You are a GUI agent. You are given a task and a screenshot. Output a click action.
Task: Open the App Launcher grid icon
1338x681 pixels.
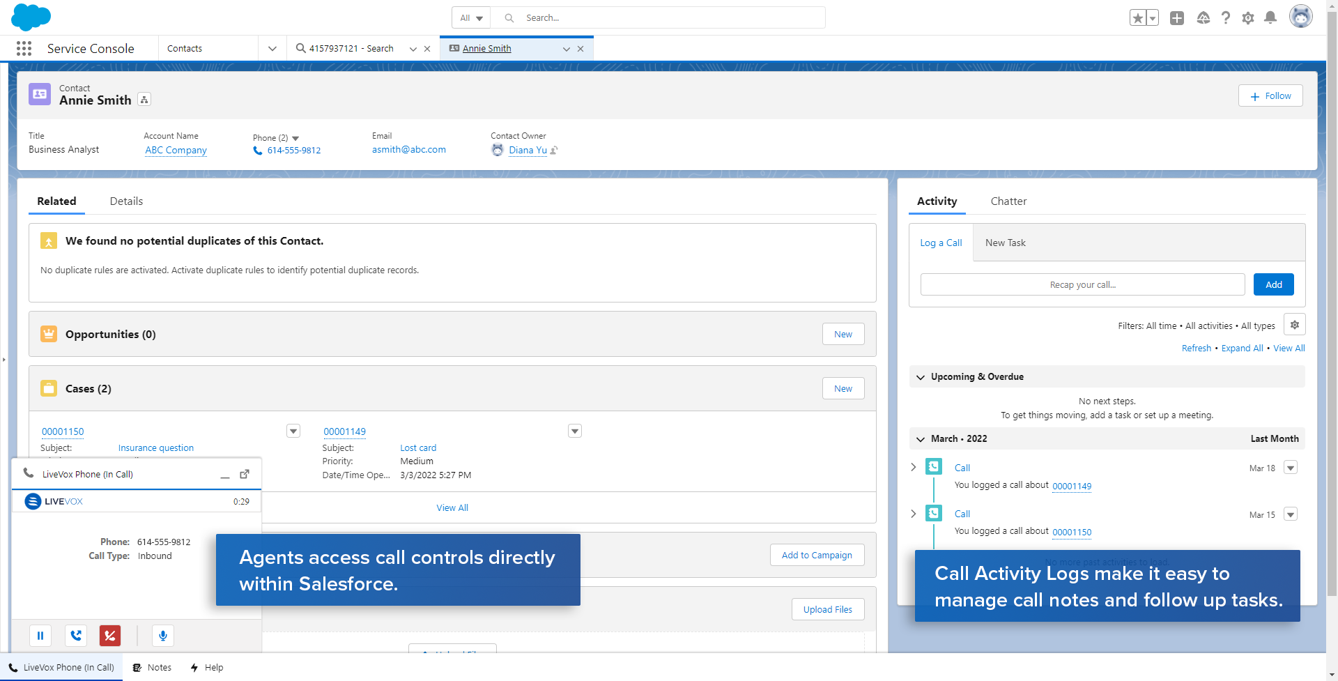point(24,48)
